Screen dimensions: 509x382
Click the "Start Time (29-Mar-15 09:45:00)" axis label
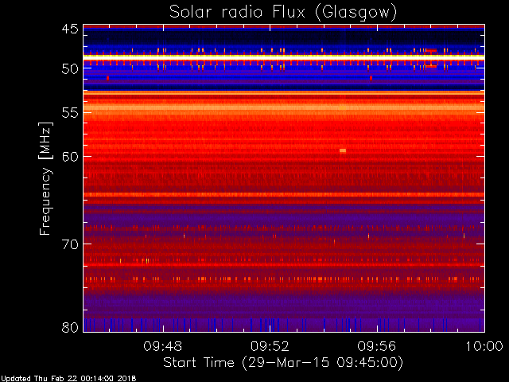tap(283, 363)
